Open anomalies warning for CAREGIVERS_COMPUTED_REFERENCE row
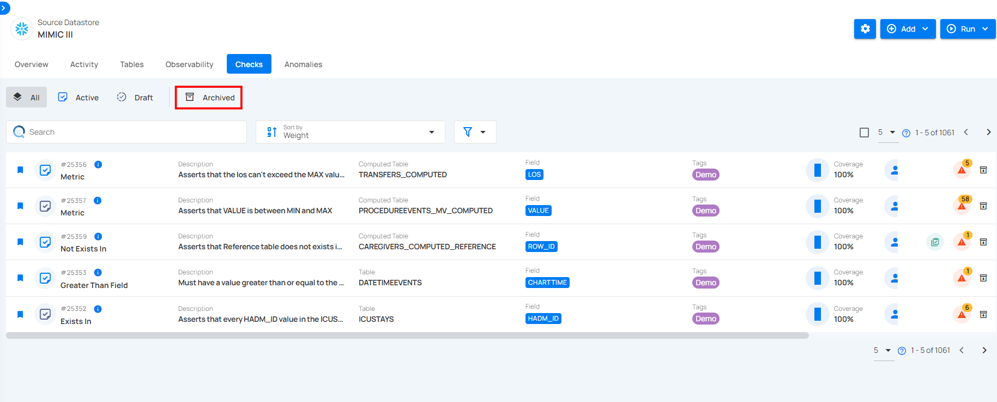Screen dimensions: 997x402 tap(962, 242)
